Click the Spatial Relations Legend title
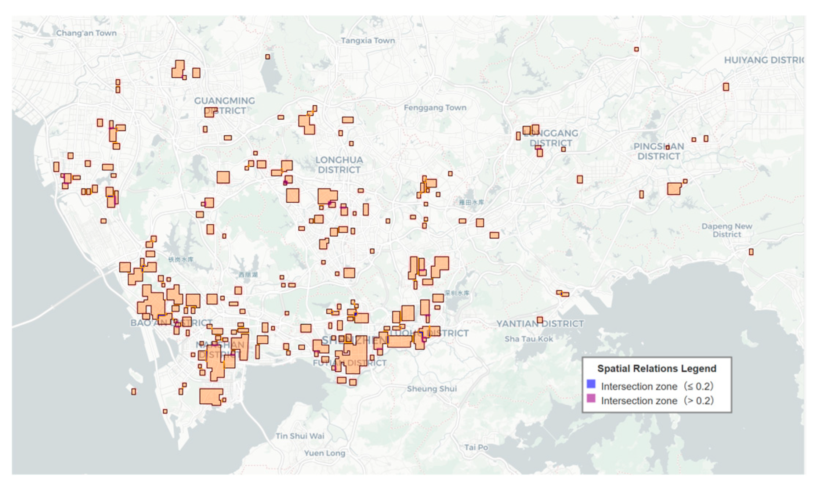Screen dimensions: 819x487 [x=657, y=368]
